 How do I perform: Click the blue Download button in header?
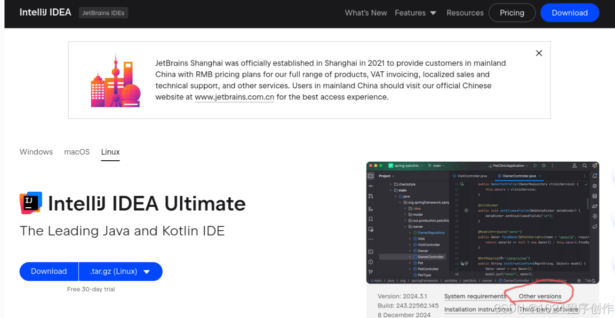[x=569, y=13]
